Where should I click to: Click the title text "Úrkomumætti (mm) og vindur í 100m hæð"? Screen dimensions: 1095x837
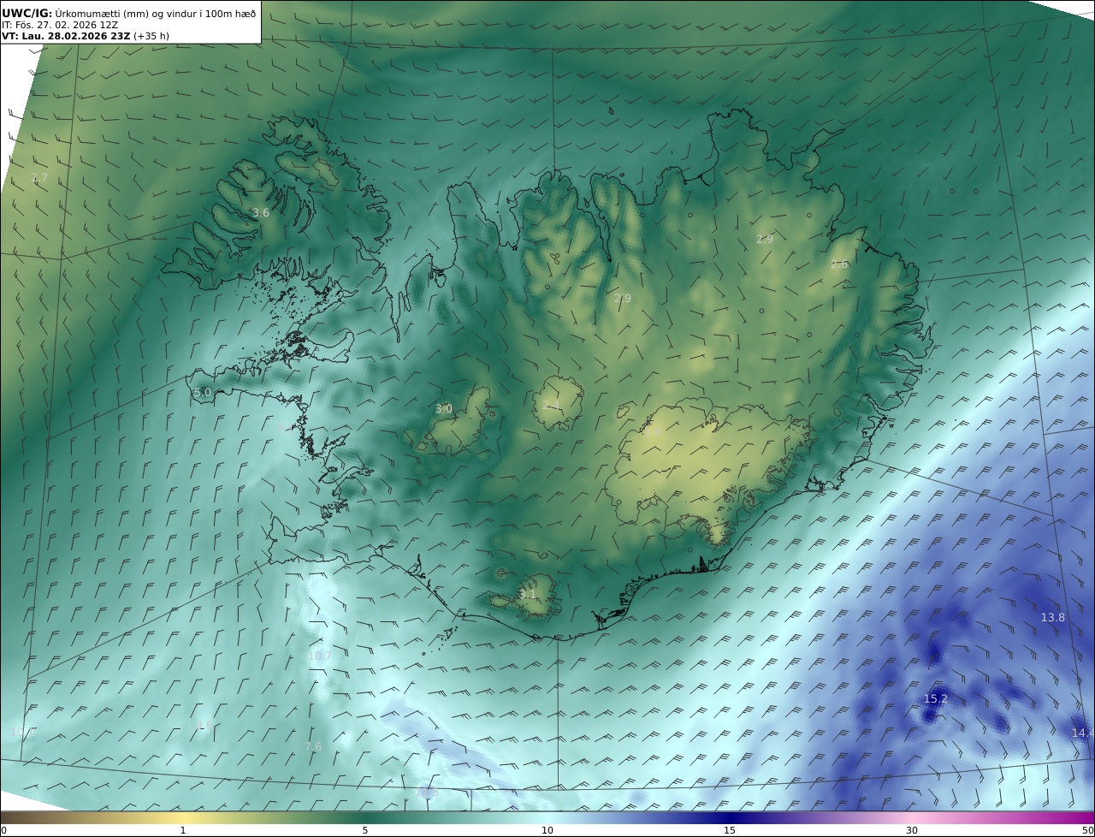(x=156, y=13)
